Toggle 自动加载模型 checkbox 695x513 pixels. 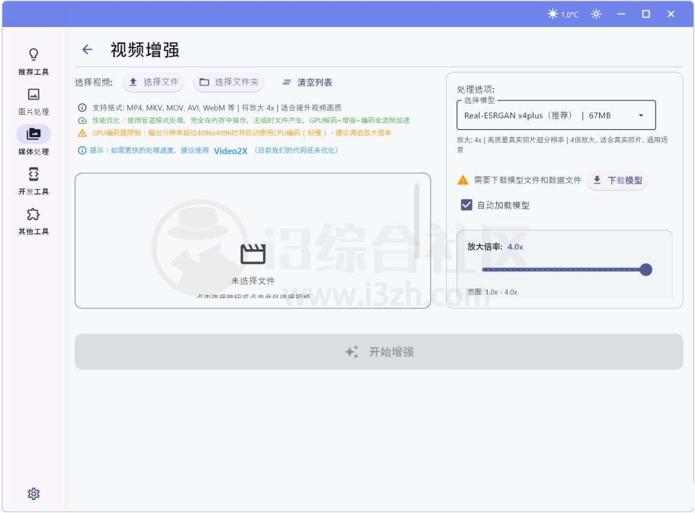467,205
